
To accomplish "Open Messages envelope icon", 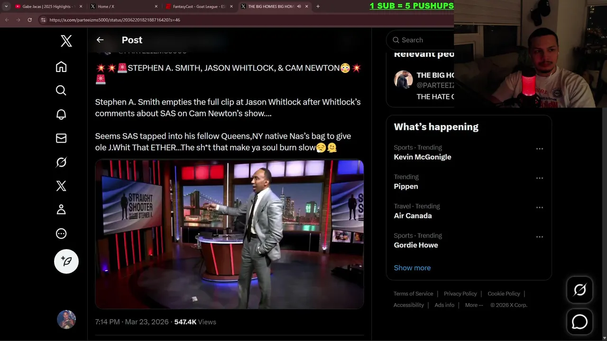I will click(x=61, y=138).
